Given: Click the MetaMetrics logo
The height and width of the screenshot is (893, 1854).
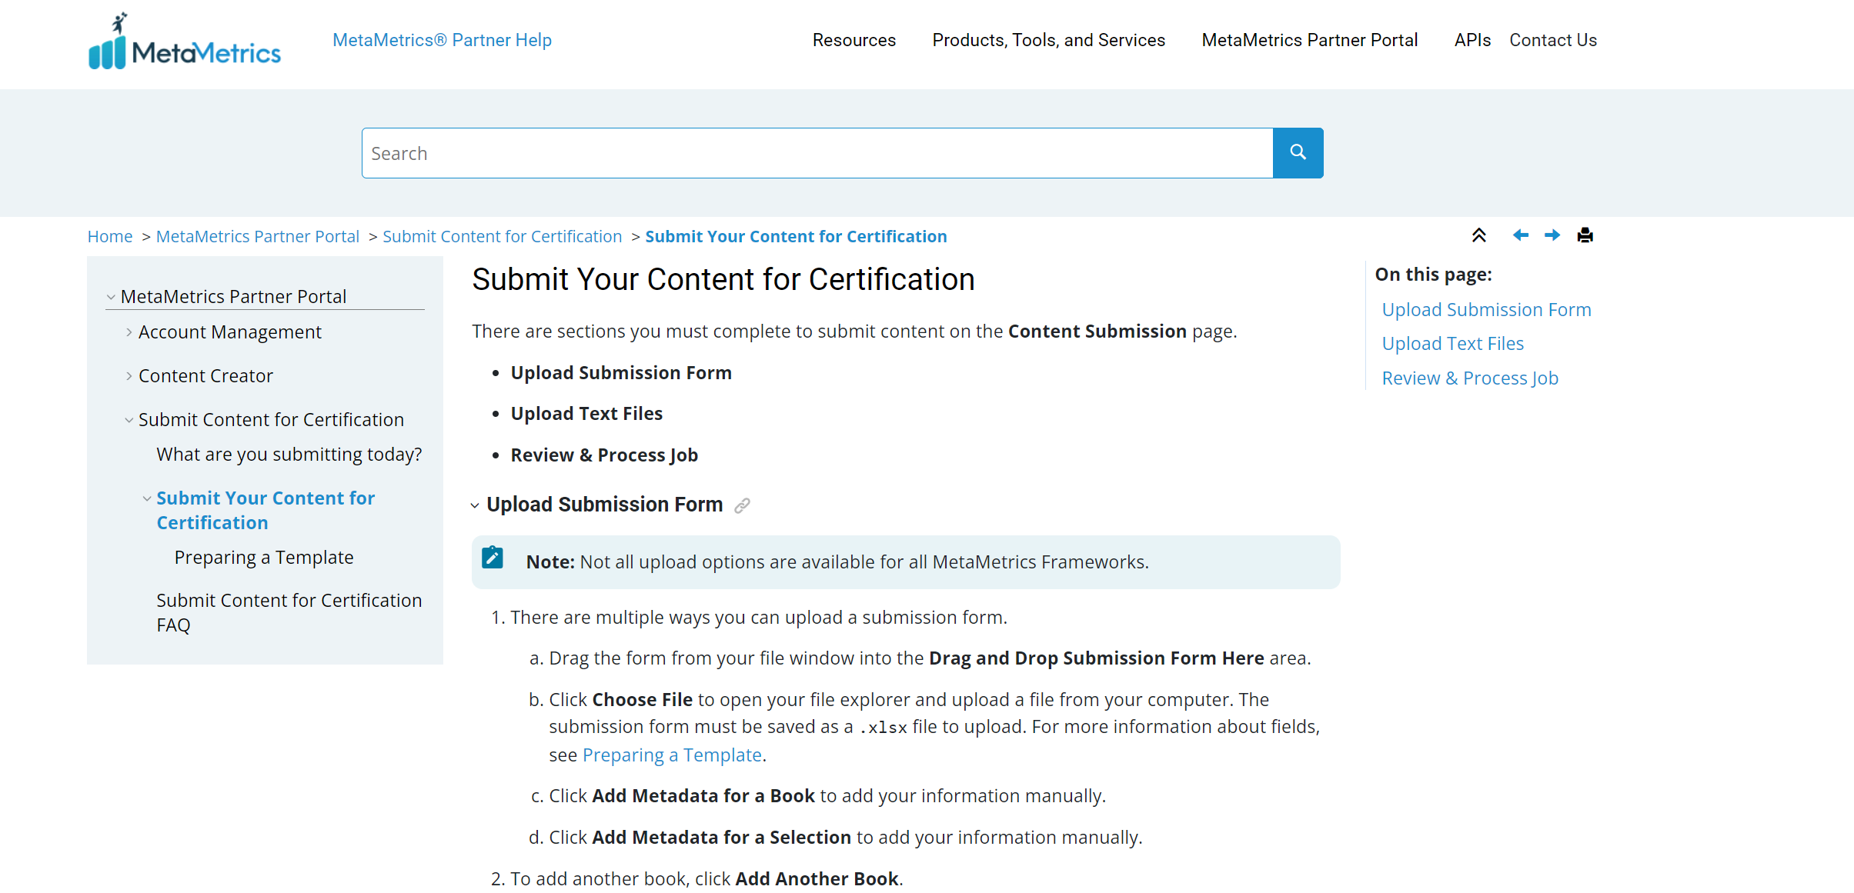Looking at the screenshot, I should pyautogui.click(x=185, y=41).
